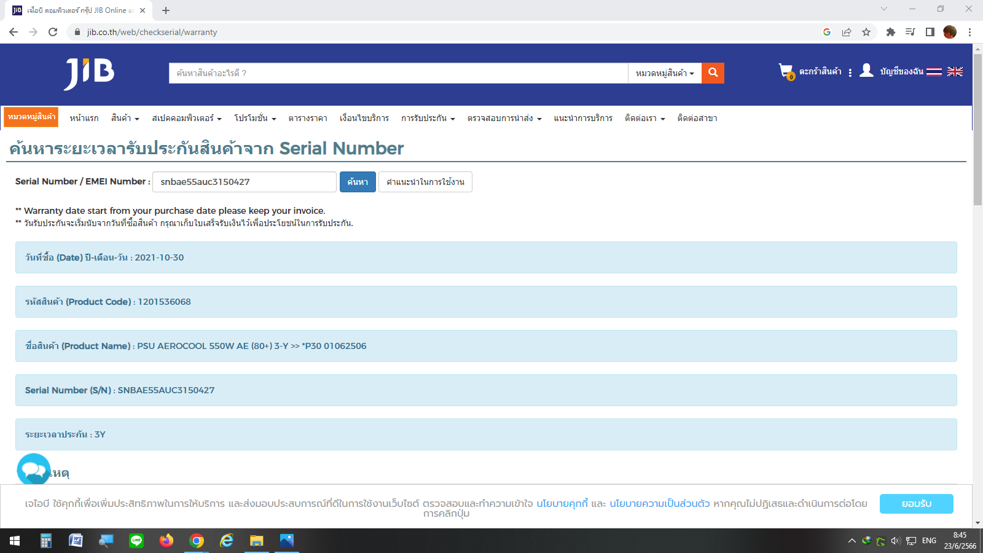The width and height of the screenshot is (983, 553).
Task: Click the Google icon in address bar
Action: coord(827,32)
